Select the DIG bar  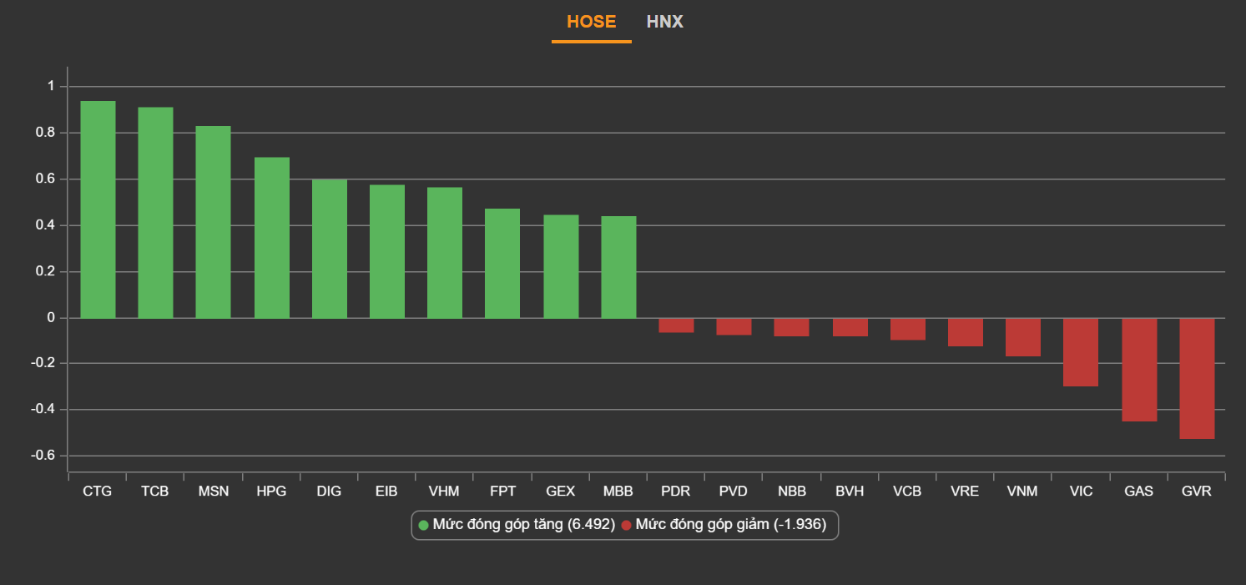coord(329,249)
